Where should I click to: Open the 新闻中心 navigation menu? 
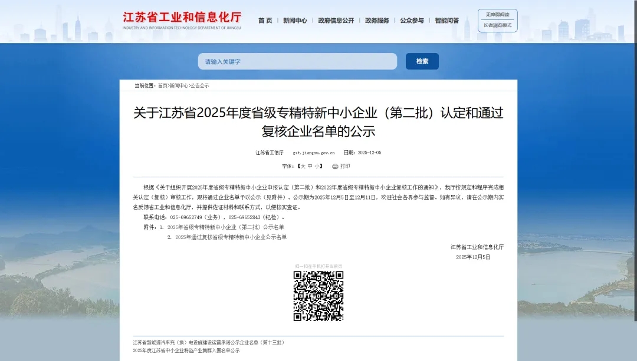[x=295, y=21]
